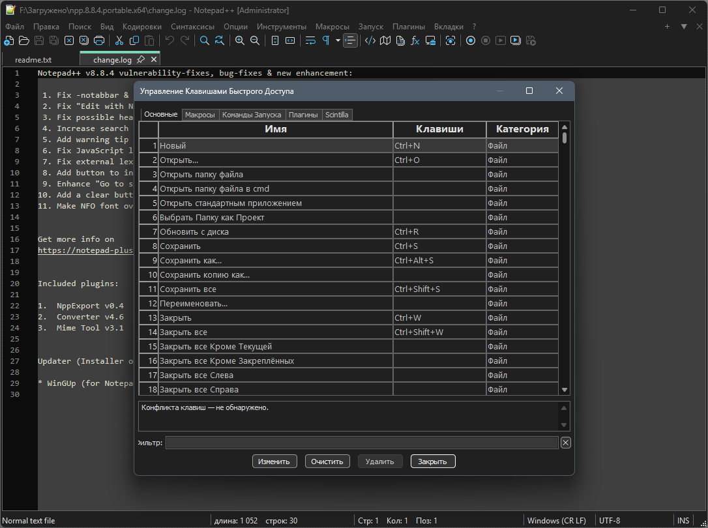Open the Синтаксисы menu
Viewport: 708px width, 528px height.
(x=192, y=27)
